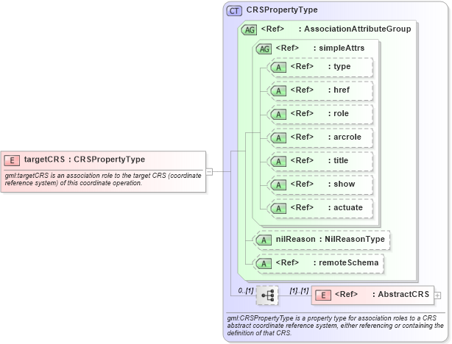452x344 pixels.
Task: Click the A icon beside nilReason
Action: pos(264,240)
